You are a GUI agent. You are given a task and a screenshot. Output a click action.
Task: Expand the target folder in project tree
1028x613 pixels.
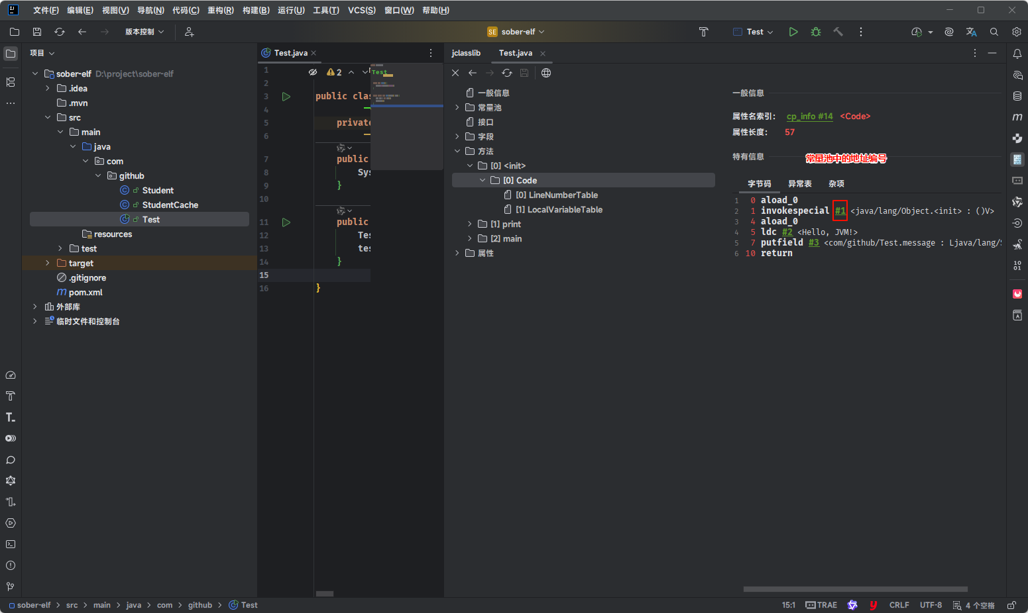point(48,263)
